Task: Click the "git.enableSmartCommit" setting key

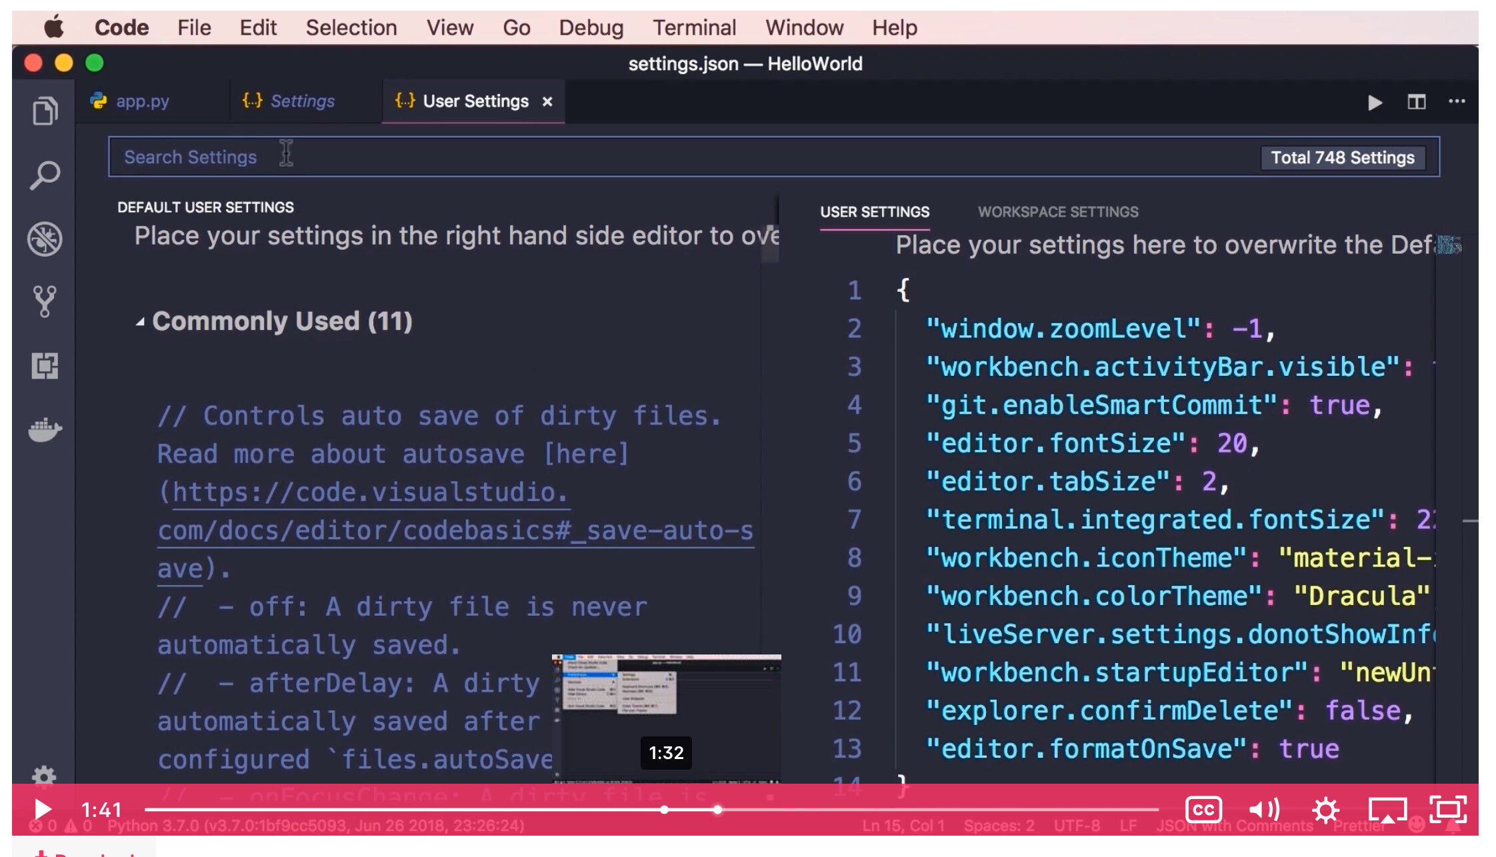Action: pyautogui.click(x=1101, y=405)
